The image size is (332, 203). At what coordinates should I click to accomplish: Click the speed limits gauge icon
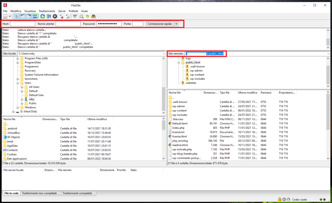(288, 199)
